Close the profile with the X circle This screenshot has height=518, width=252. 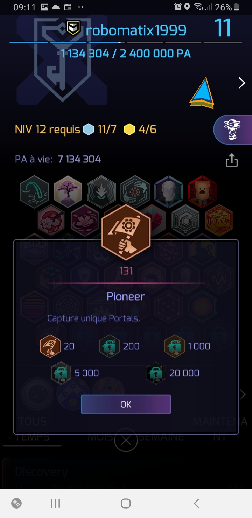coord(126,440)
